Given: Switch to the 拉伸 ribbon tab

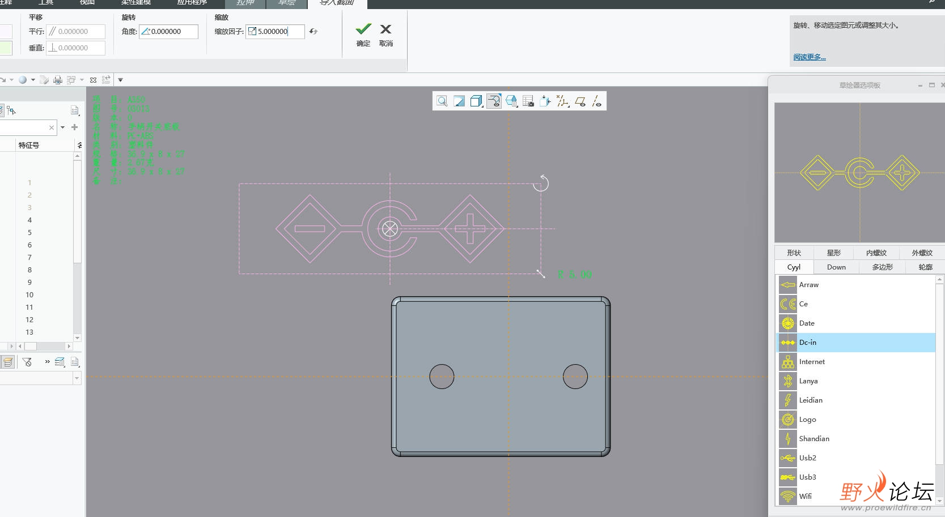Looking at the screenshot, I should point(245,3).
